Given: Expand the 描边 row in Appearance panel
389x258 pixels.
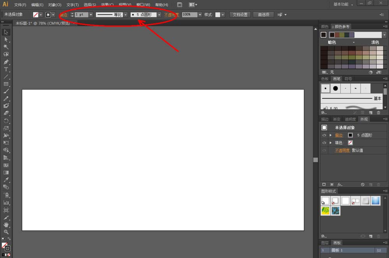Looking at the screenshot, I should pyautogui.click(x=330, y=135).
